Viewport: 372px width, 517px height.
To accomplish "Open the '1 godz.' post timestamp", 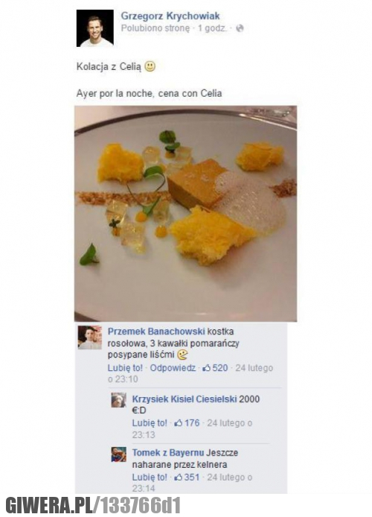I will pyautogui.click(x=212, y=28).
